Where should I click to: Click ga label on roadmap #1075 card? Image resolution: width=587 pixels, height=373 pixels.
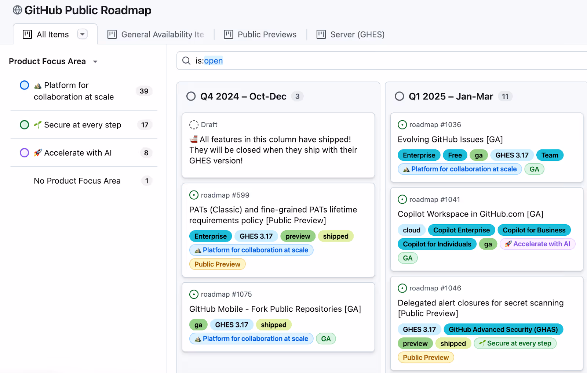[198, 325]
